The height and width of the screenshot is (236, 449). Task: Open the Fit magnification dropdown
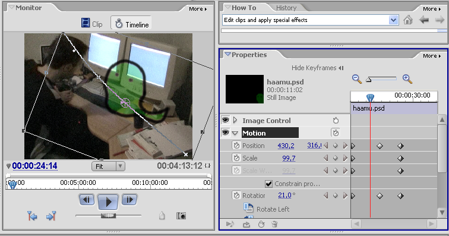click(x=108, y=166)
